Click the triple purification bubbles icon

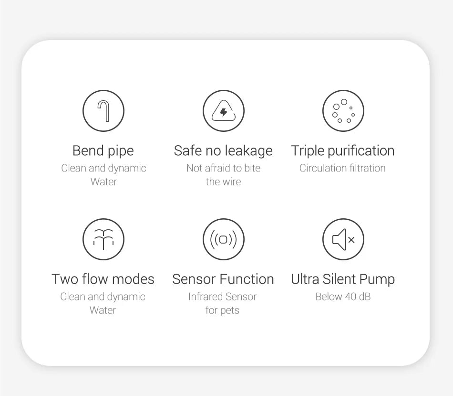point(343,110)
